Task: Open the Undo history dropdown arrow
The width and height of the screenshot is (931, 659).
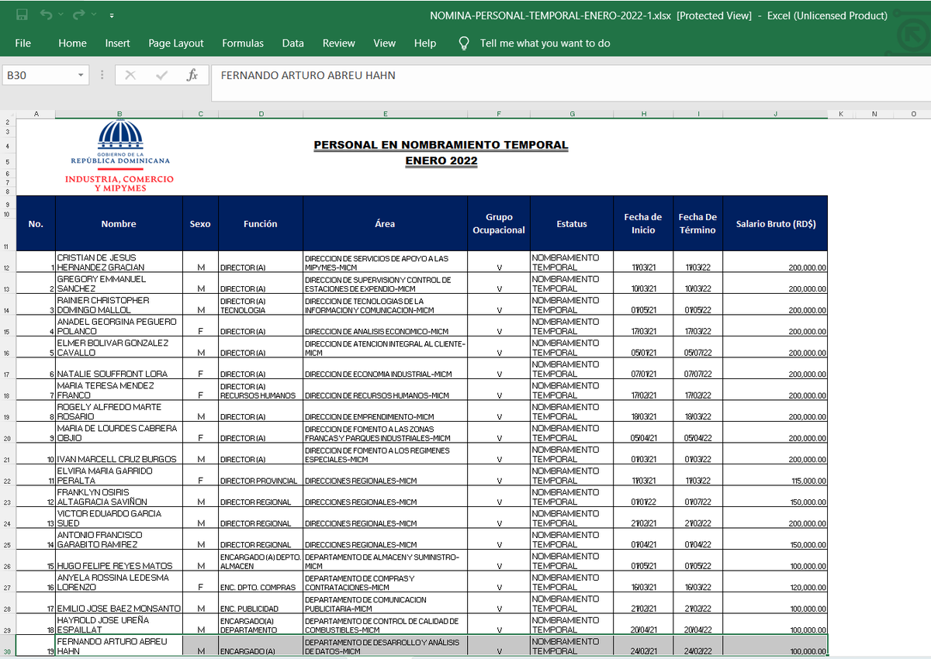Action: click(x=61, y=16)
